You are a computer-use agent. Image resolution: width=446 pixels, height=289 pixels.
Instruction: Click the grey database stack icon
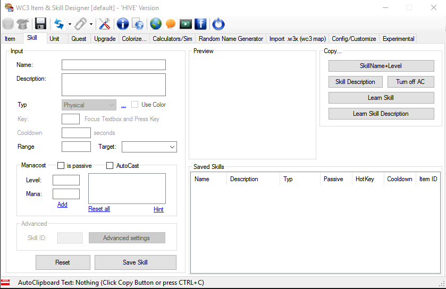click(x=8, y=24)
